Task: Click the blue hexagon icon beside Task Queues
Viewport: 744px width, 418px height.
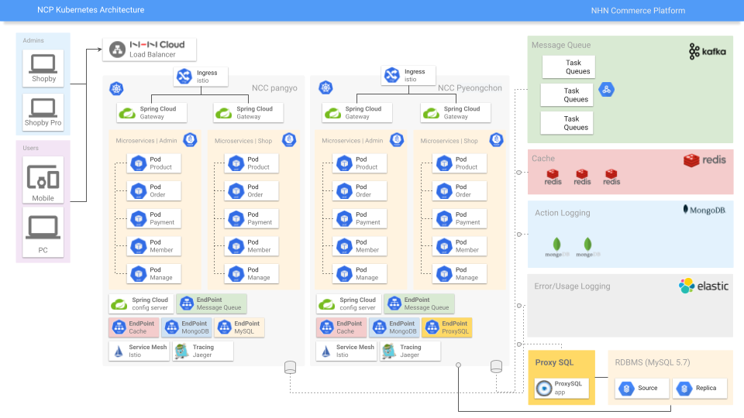Action: coord(606,89)
